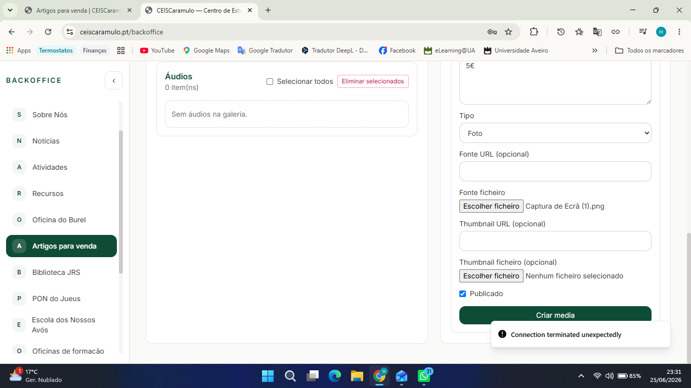Open the Chrome profile avatar H
The height and width of the screenshot is (388, 691).
[661, 32]
